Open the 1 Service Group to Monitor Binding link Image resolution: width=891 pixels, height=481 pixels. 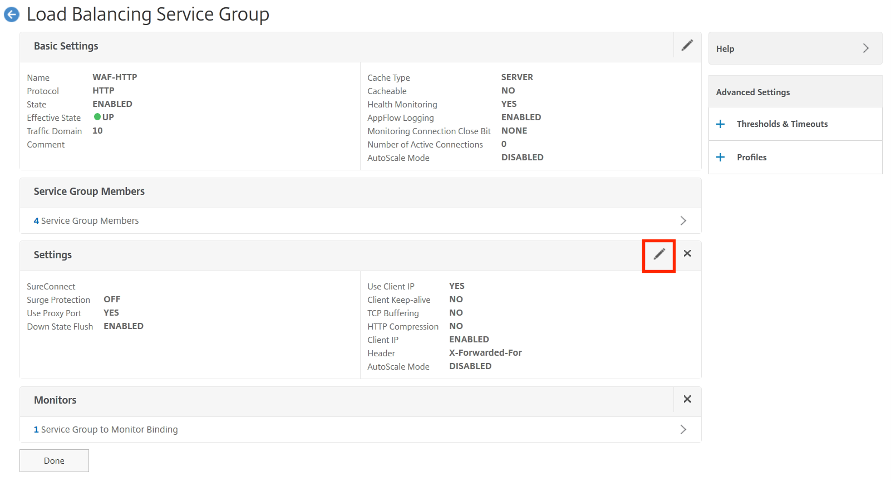[x=106, y=430]
